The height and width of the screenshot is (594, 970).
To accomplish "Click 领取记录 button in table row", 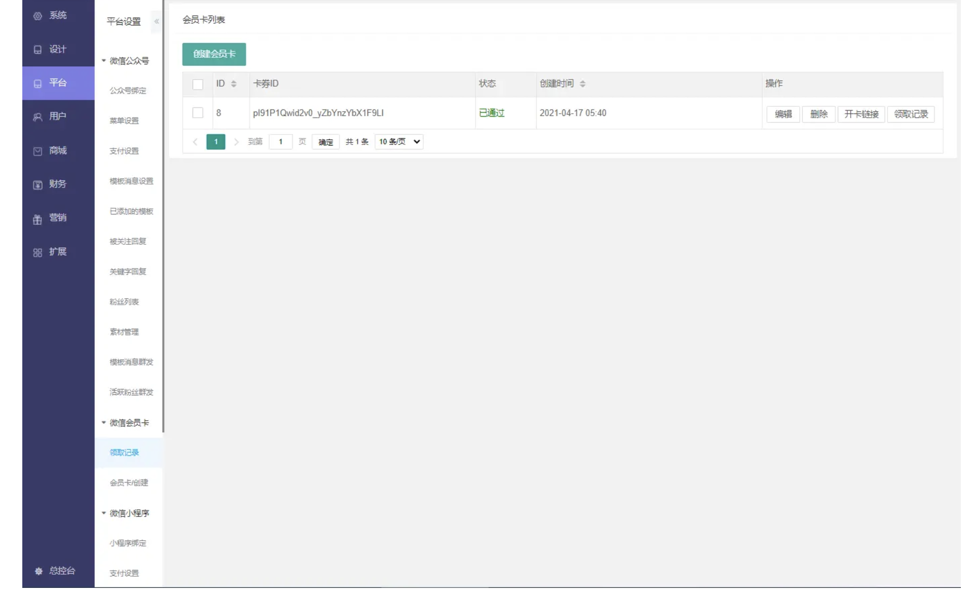I will (911, 115).
